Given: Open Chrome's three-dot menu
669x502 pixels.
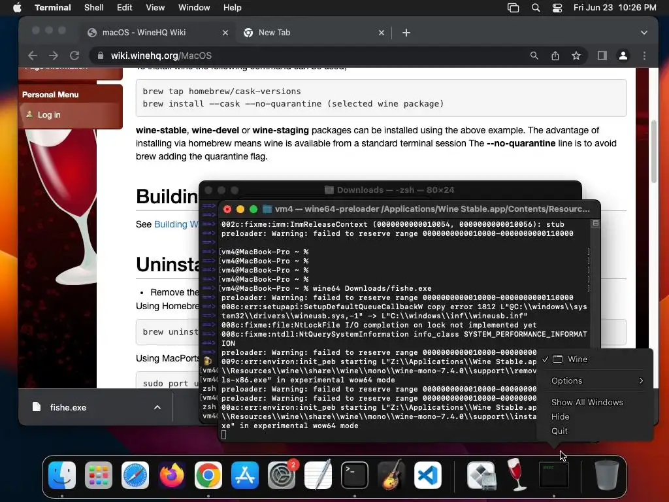Looking at the screenshot, I should click(644, 56).
